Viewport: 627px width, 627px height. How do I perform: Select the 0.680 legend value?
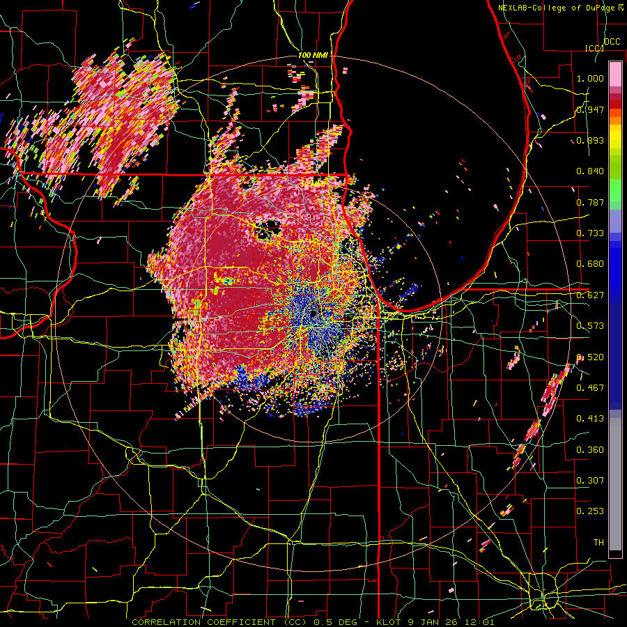point(590,264)
